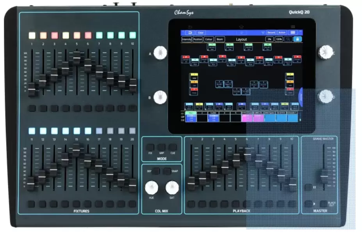Tap the Clear button on the touchscreen
Screen dimensions: 362x243
click(x=201, y=32)
